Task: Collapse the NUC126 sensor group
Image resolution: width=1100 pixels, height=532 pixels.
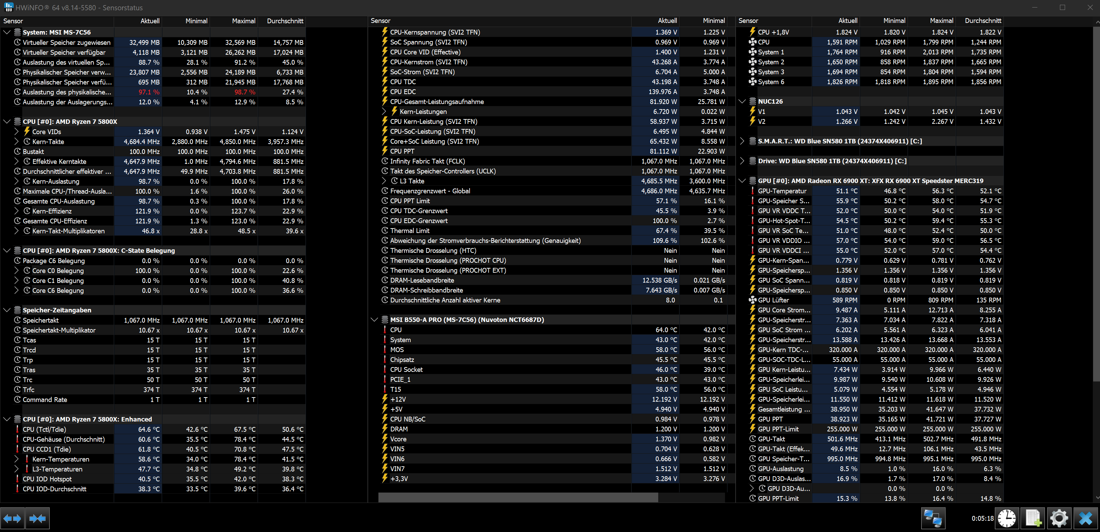Action: point(742,102)
